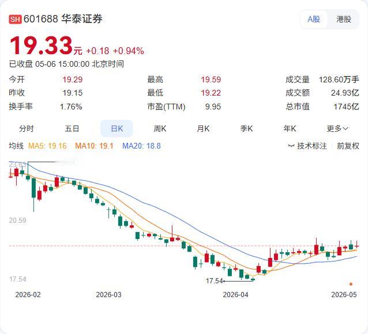
Task: Open the 周K chart tab
Action: (x=160, y=128)
